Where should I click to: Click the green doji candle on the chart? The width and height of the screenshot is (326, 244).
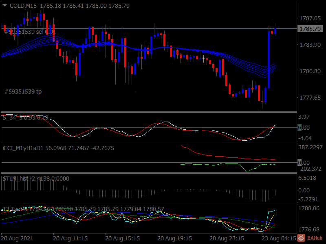203,59
